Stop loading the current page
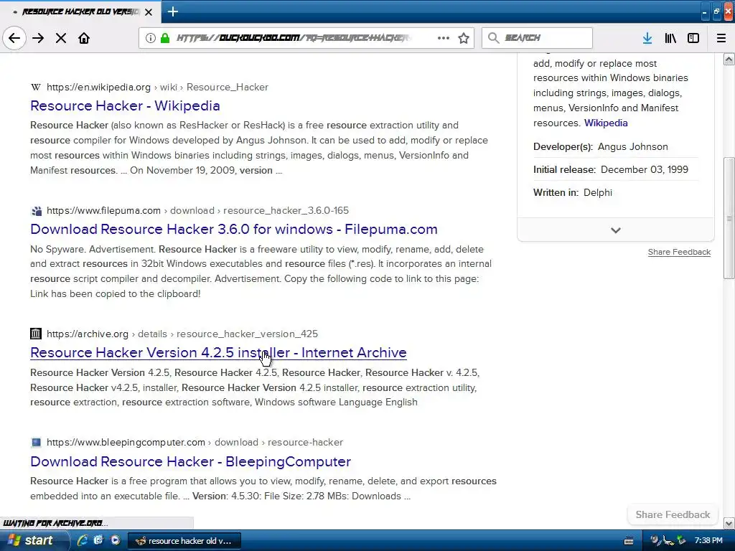735x551 pixels. [61, 38]
